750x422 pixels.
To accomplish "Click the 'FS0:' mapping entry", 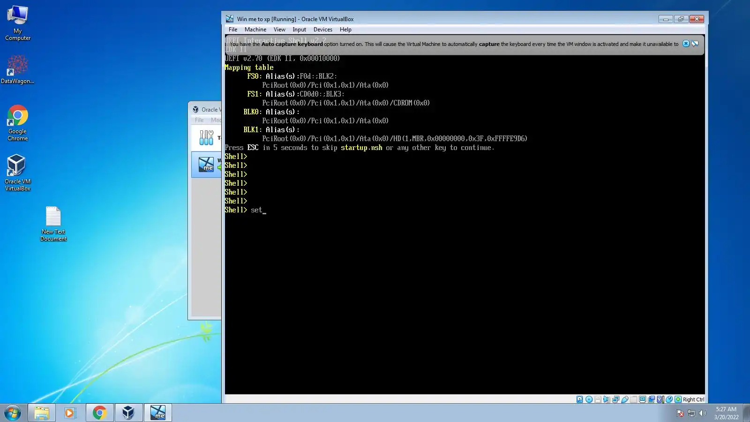I will pos(255,76).
